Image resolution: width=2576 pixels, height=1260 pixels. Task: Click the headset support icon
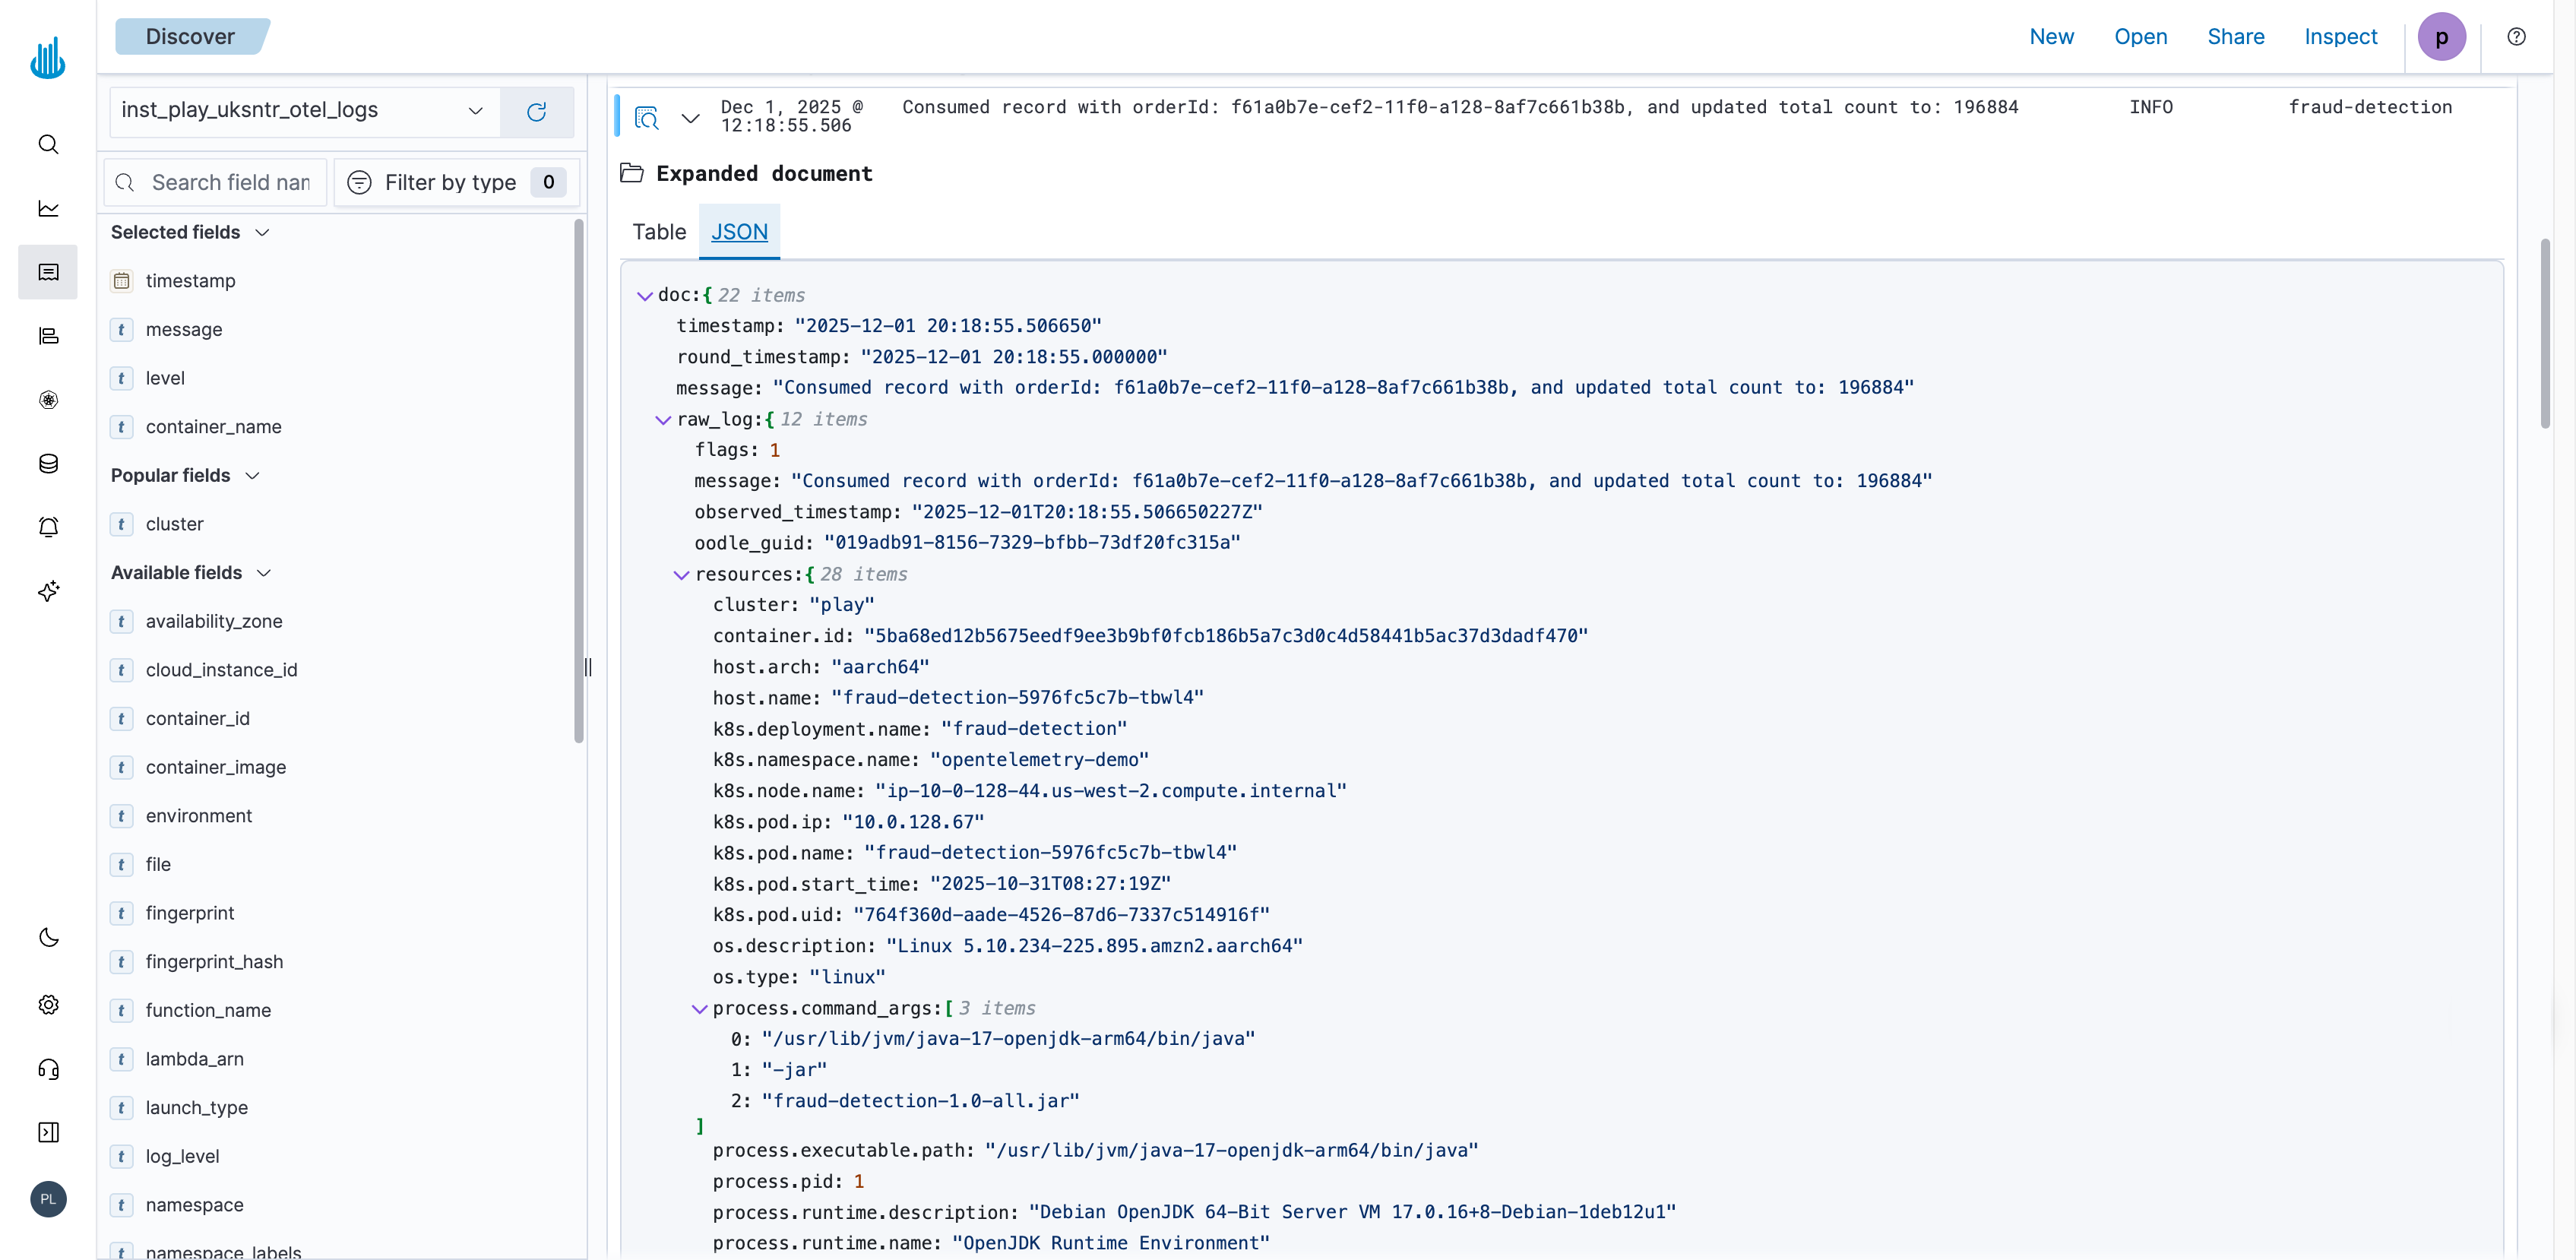pos(48,1068)
